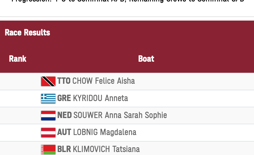Open athlete SOUWER Anna Sarah Sophie

[120, 115]
